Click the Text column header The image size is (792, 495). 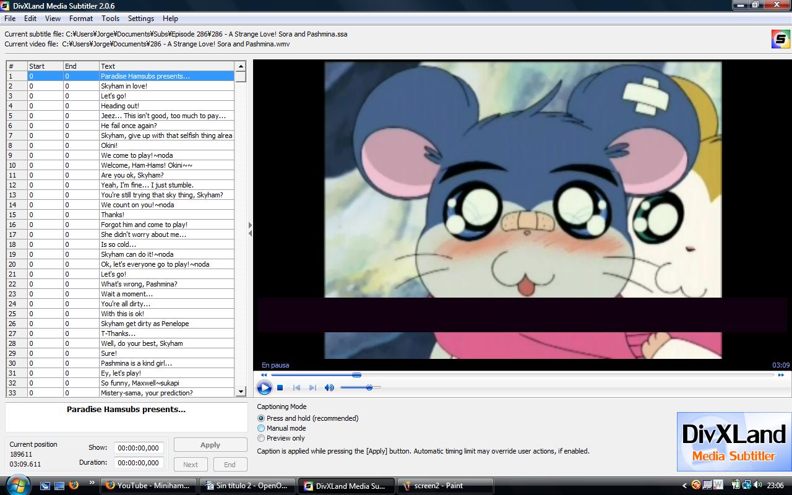click(166, 66)
